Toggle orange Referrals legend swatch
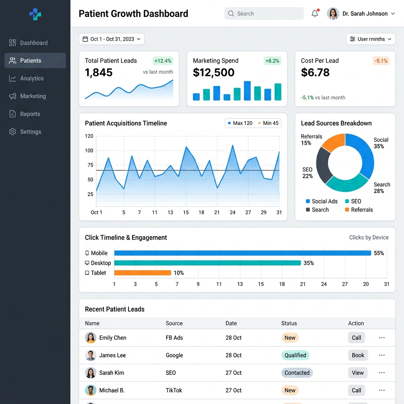The image size is (404, 404). 347,209
